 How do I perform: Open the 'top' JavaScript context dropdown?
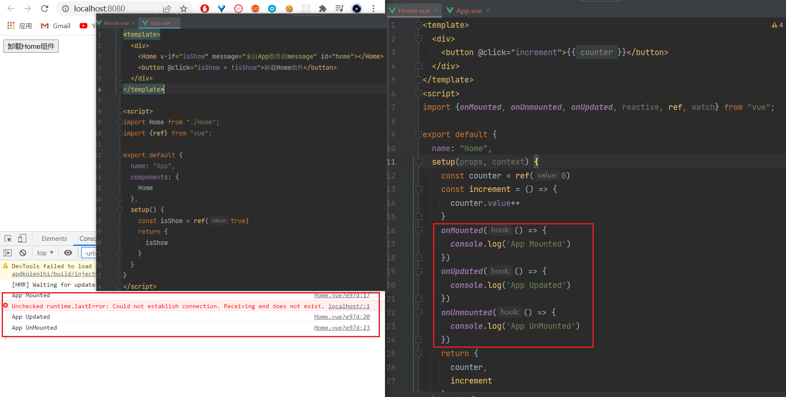(45, 253)
